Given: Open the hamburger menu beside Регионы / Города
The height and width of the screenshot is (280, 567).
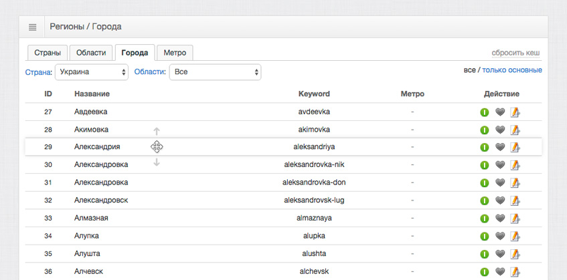Looking at the screenshot, I should coord(32,27).
